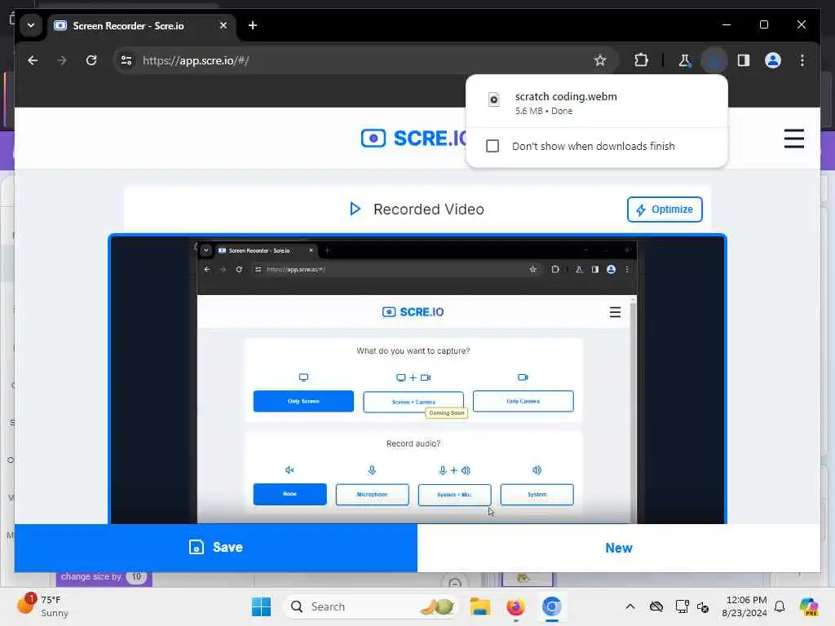This screenshot has height=626, width=835.
Task: Open File Explorer from the taskbar
Action: click(x=479, y=606)
